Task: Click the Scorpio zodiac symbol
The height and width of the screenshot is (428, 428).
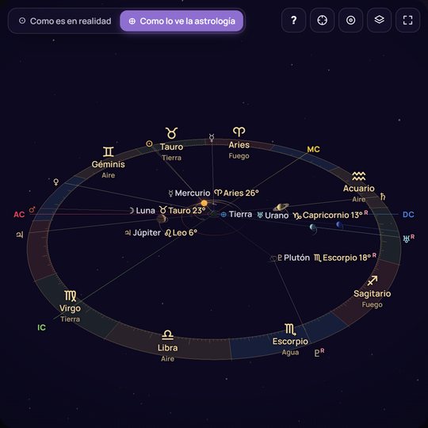Action: tap(290, 330)
